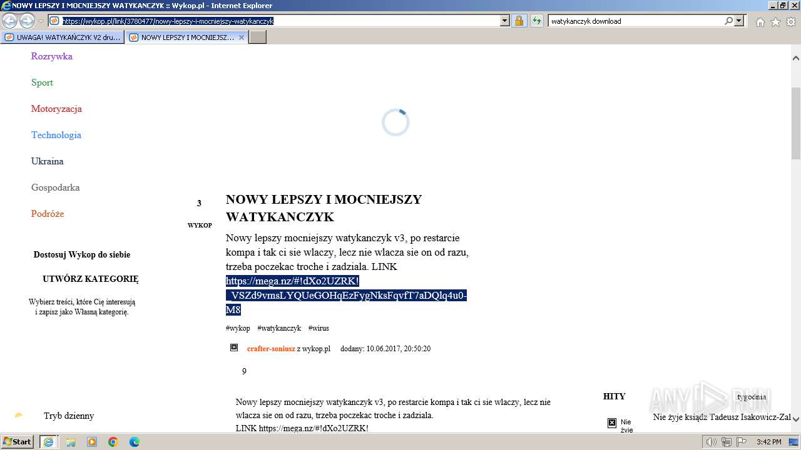Click the volume speaker tray icon
This screenshot has width=801, height=450.
[712, 442]
